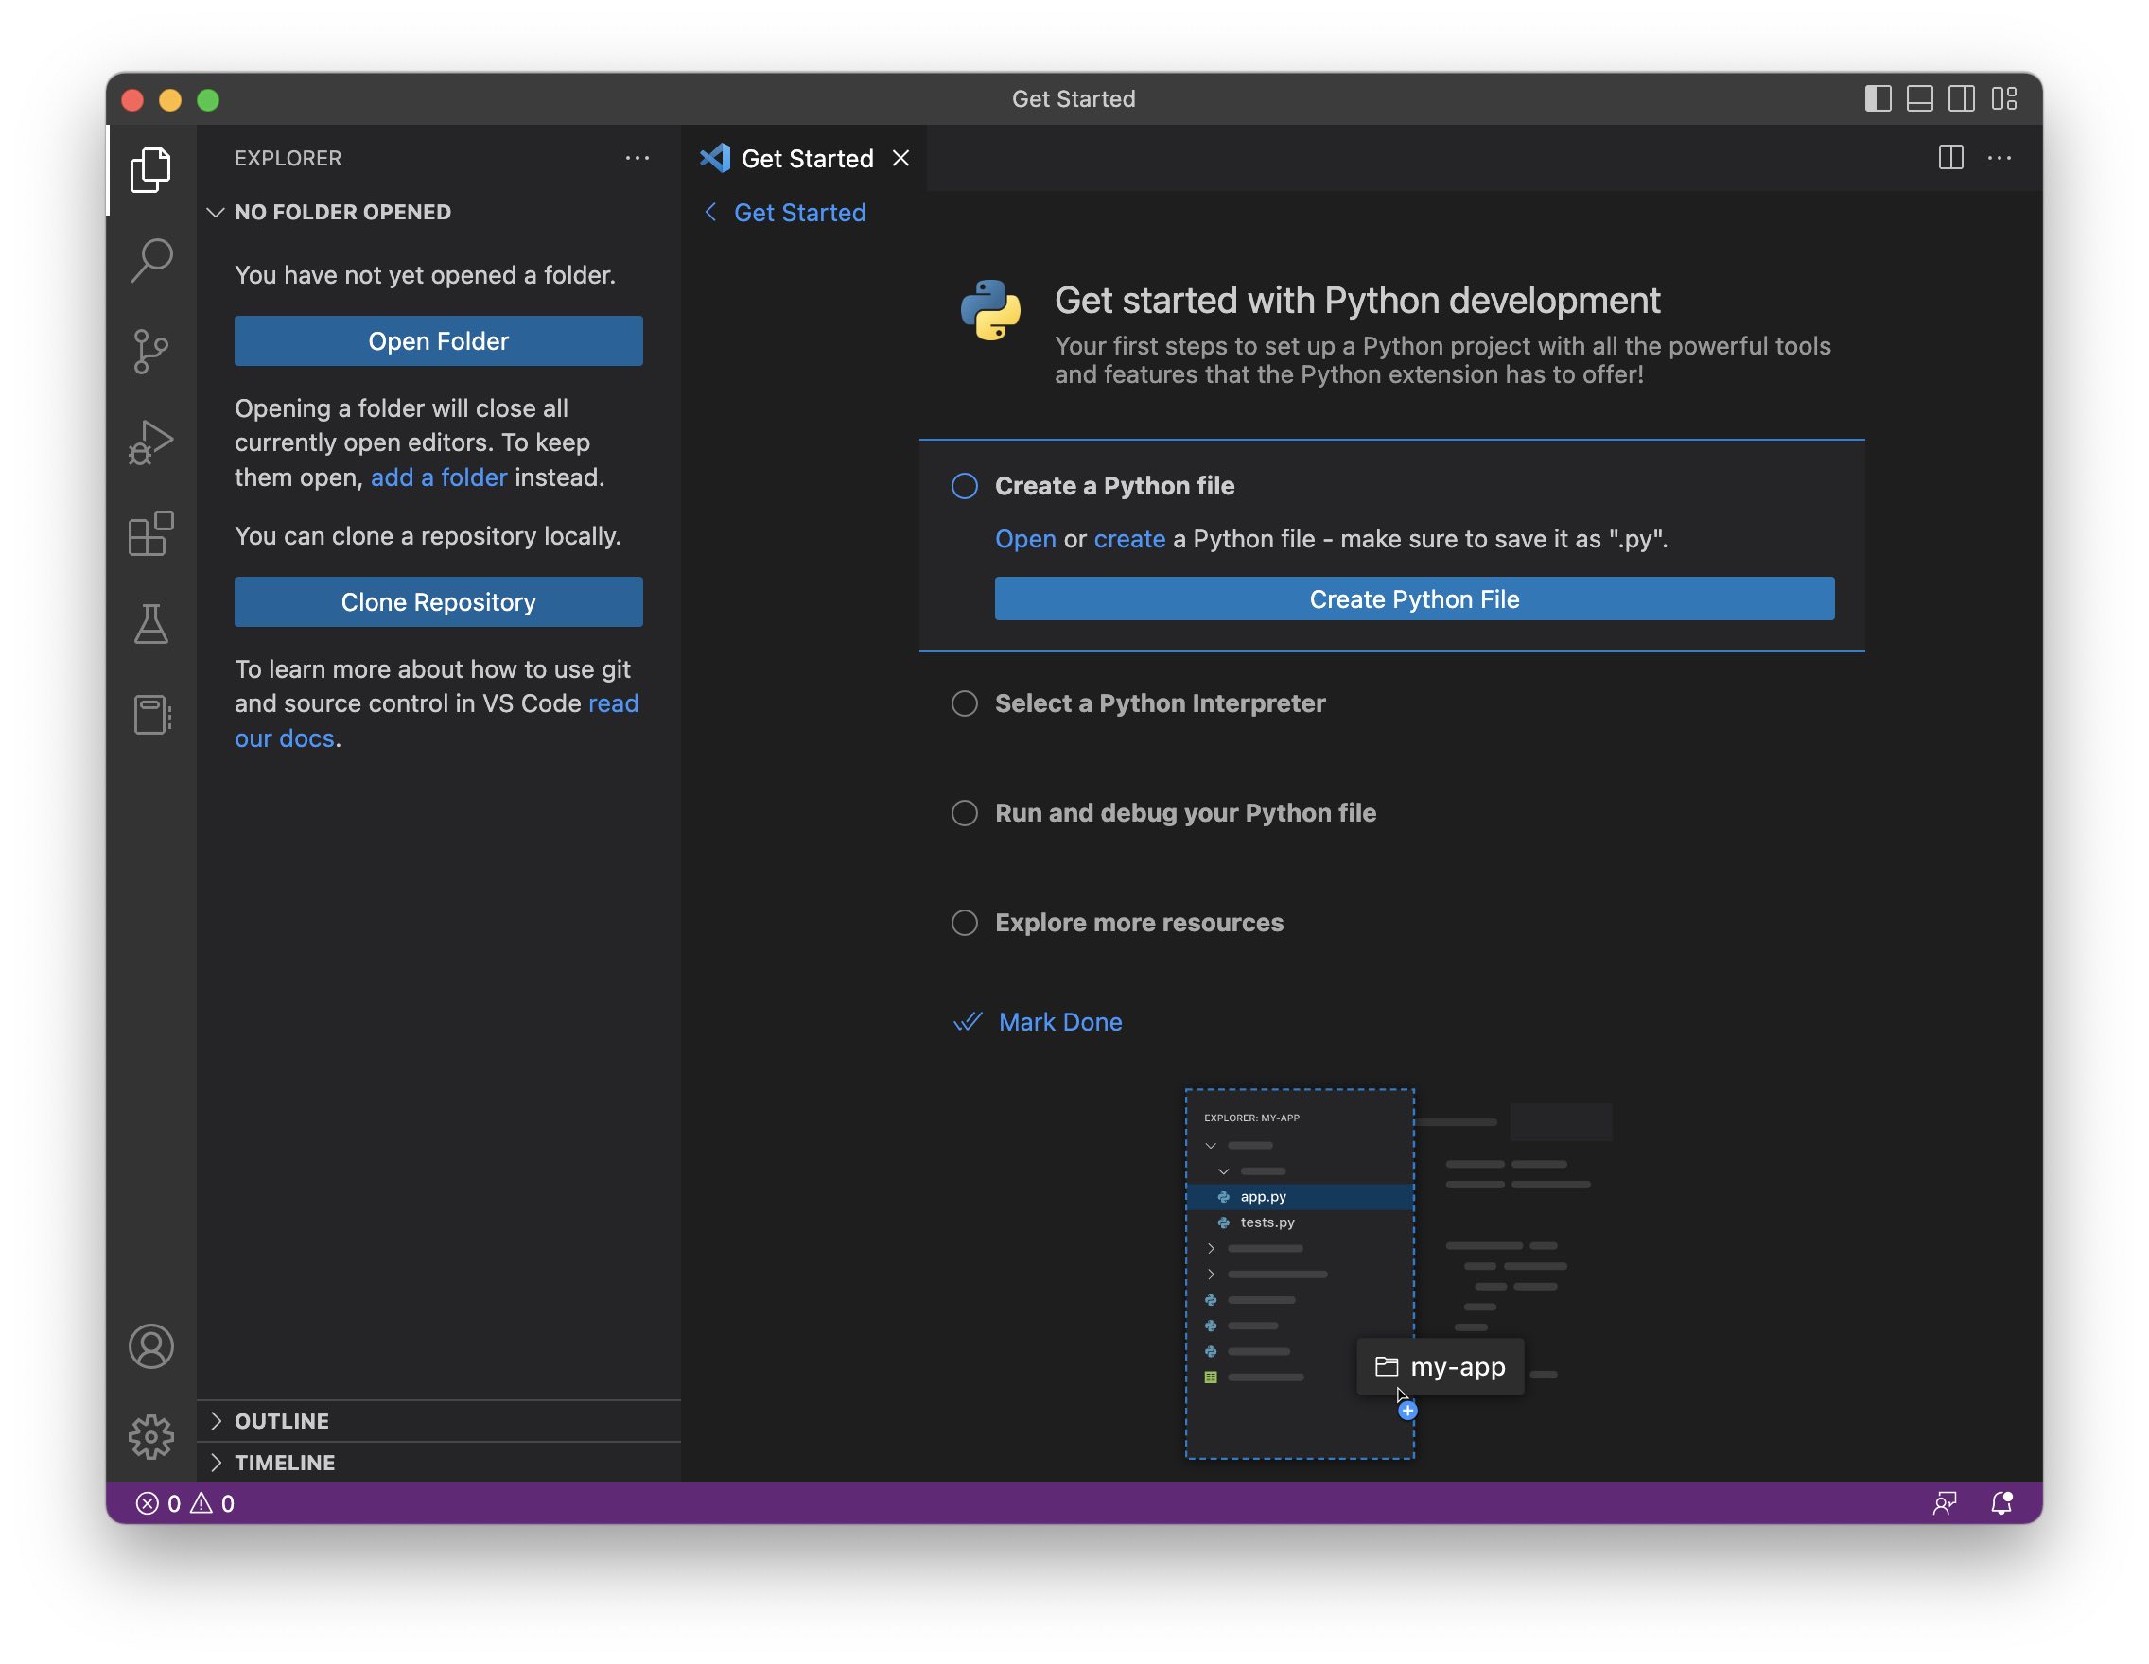Check off Create a Python file step

[964, 486]
